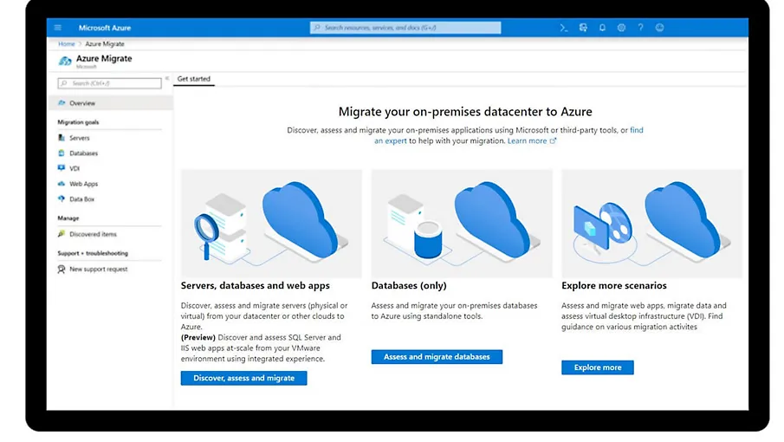Click the 'Servers, databases and web apps' heading

255,285
